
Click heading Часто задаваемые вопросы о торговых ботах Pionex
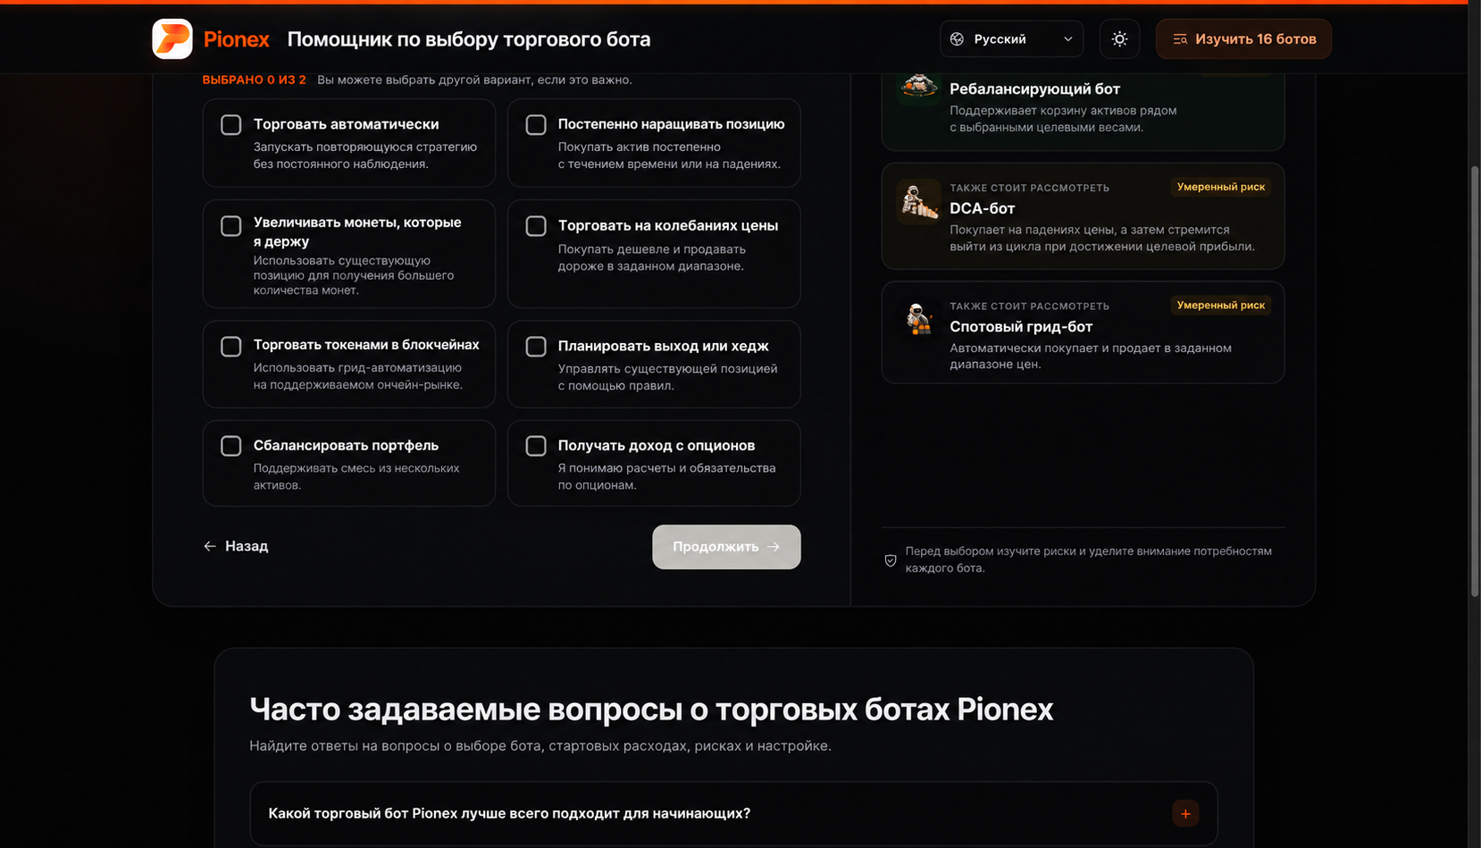tap(651, 709)
